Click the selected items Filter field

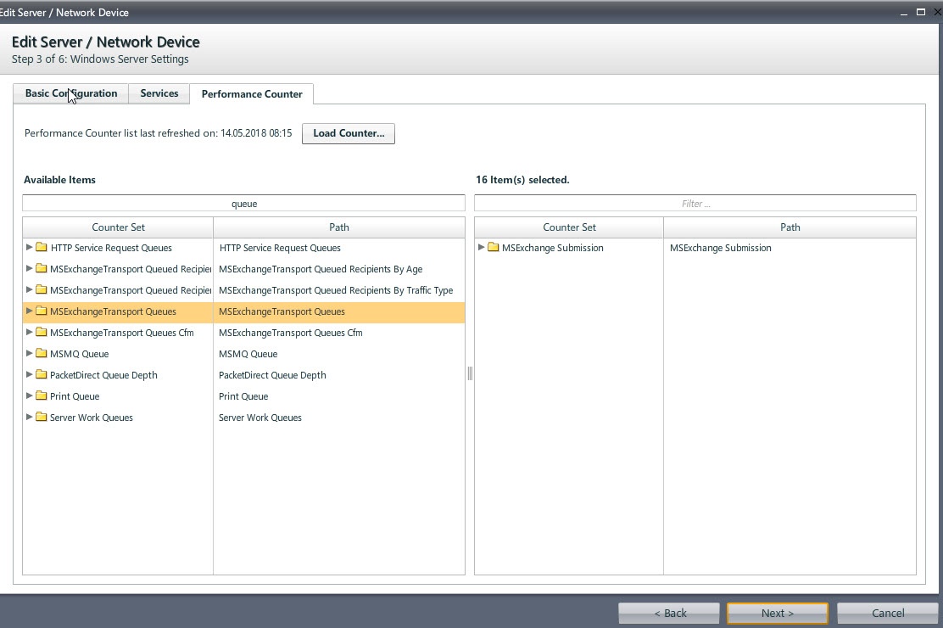(x=695, y=204)
